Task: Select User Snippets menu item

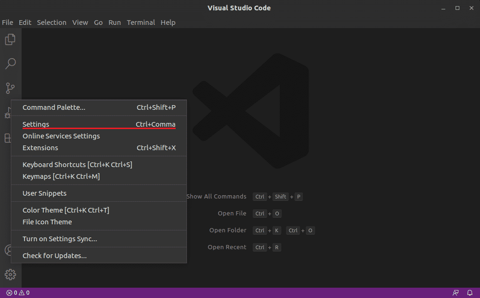Action: coord(45,193)
